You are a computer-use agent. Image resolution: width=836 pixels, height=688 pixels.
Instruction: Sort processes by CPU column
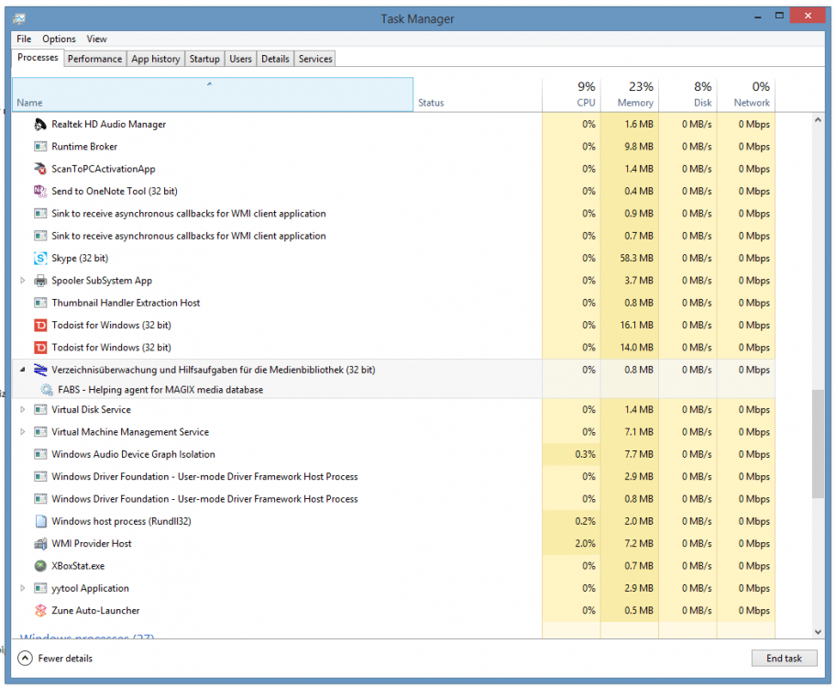(x=572, y=95)
